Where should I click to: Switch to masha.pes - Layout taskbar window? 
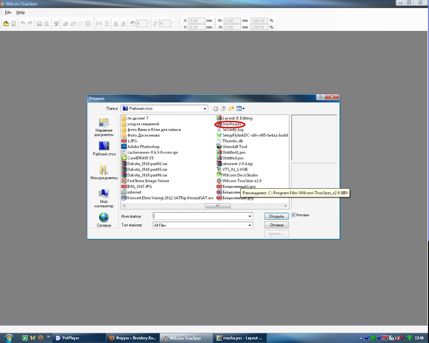pos(239,338)
